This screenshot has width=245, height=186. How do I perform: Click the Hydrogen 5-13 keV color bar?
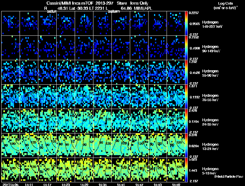coord(186,170)
